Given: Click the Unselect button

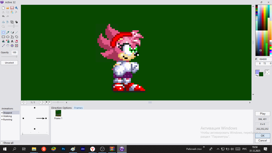Looking at the screenshot, I should [9, 63].
